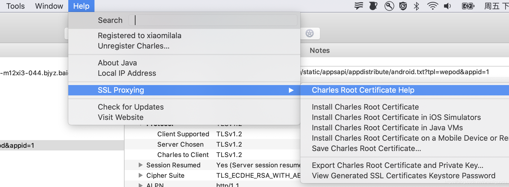Click the date clock in menu bar

coord(496,6)
